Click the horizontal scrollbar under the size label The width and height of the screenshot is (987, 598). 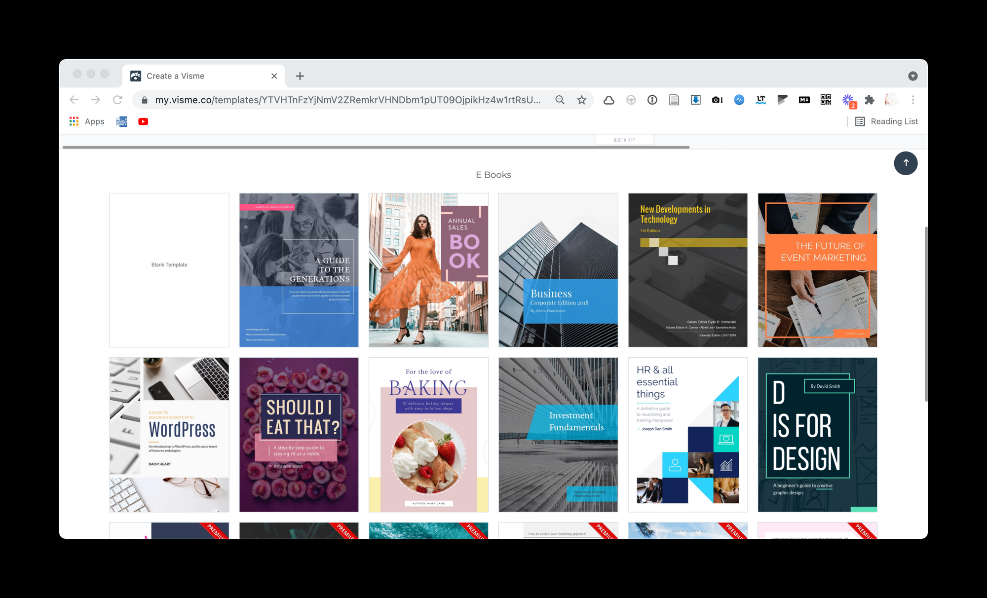tap(376, 147)
